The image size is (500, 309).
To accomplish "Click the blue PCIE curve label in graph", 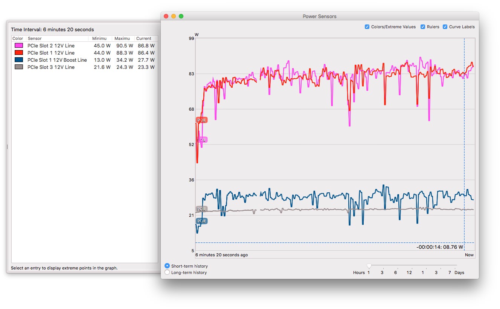I will point(202,221).
